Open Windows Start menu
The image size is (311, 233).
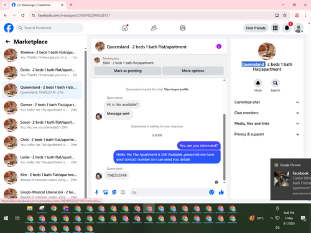(6, 218)
